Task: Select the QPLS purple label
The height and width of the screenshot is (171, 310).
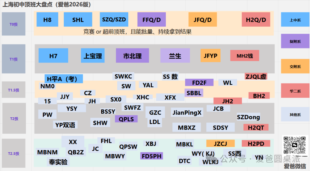Action: click(126, 119)
